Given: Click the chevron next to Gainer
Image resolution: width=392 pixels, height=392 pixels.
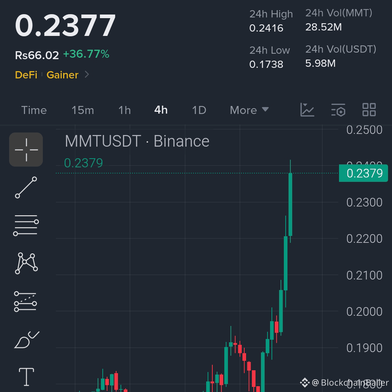Looking at the screenshot, I should point(87,74).
